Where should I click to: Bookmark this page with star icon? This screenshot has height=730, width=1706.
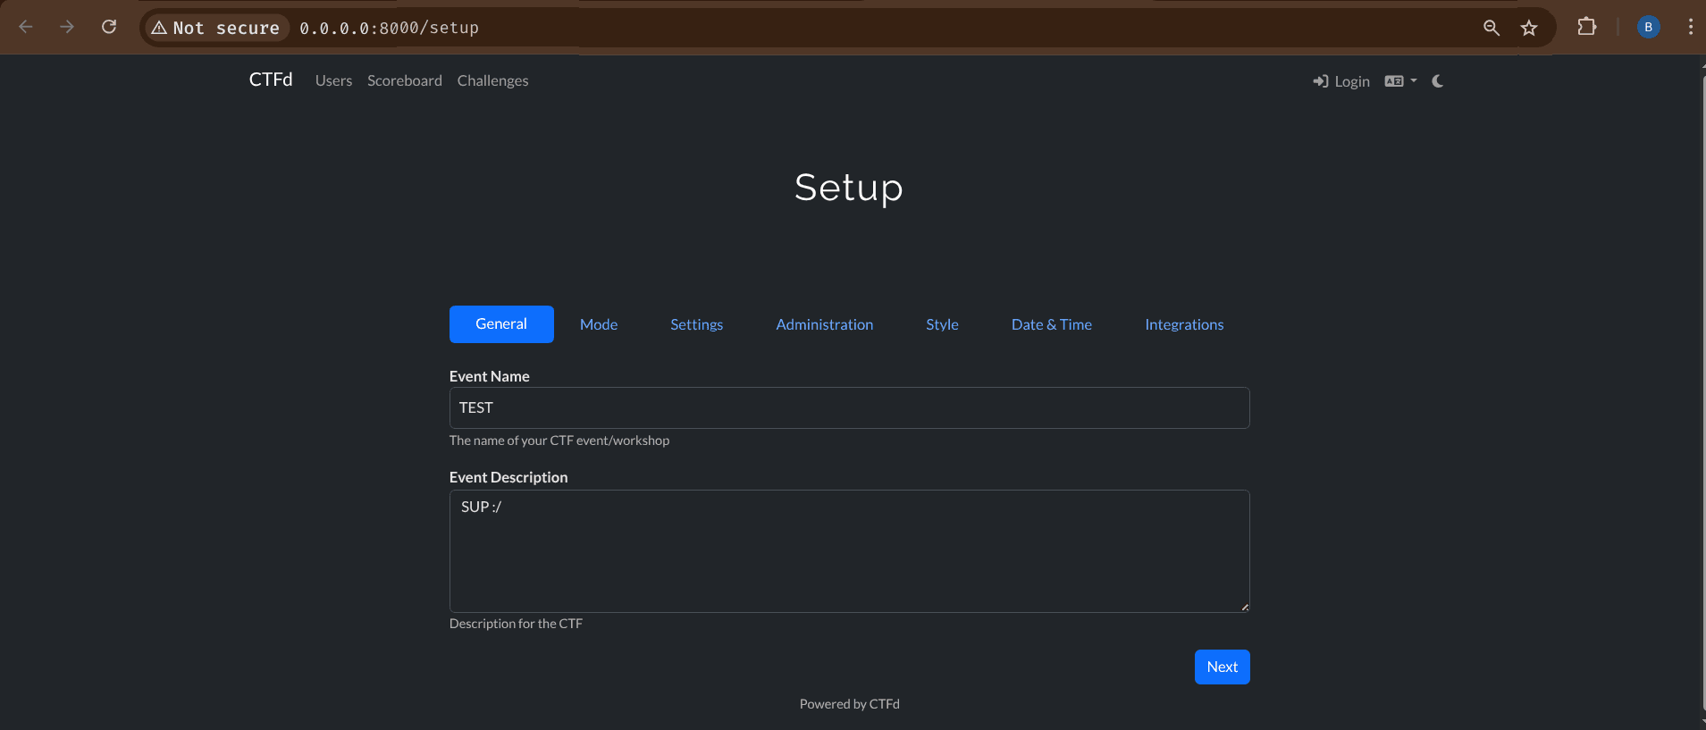tap(1529, 28)
